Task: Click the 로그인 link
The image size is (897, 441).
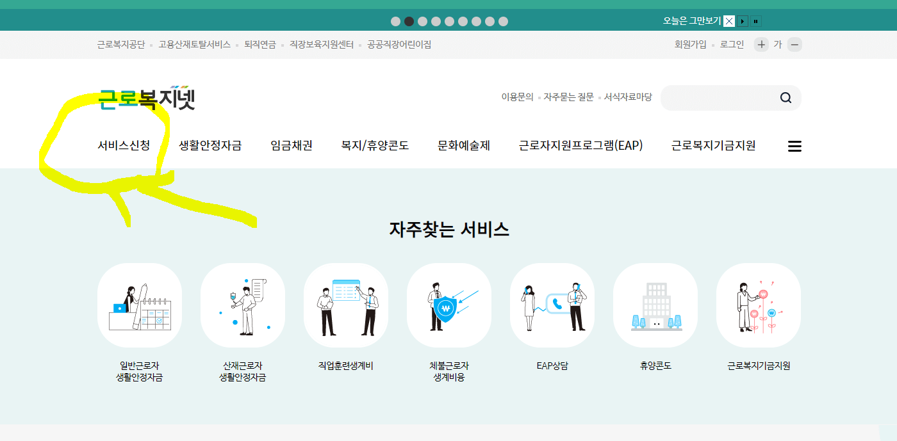Action: [x=731, y=45]
